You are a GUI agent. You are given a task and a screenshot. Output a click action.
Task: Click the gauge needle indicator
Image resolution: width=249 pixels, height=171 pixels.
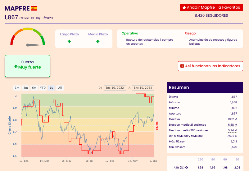pos(34,45)
